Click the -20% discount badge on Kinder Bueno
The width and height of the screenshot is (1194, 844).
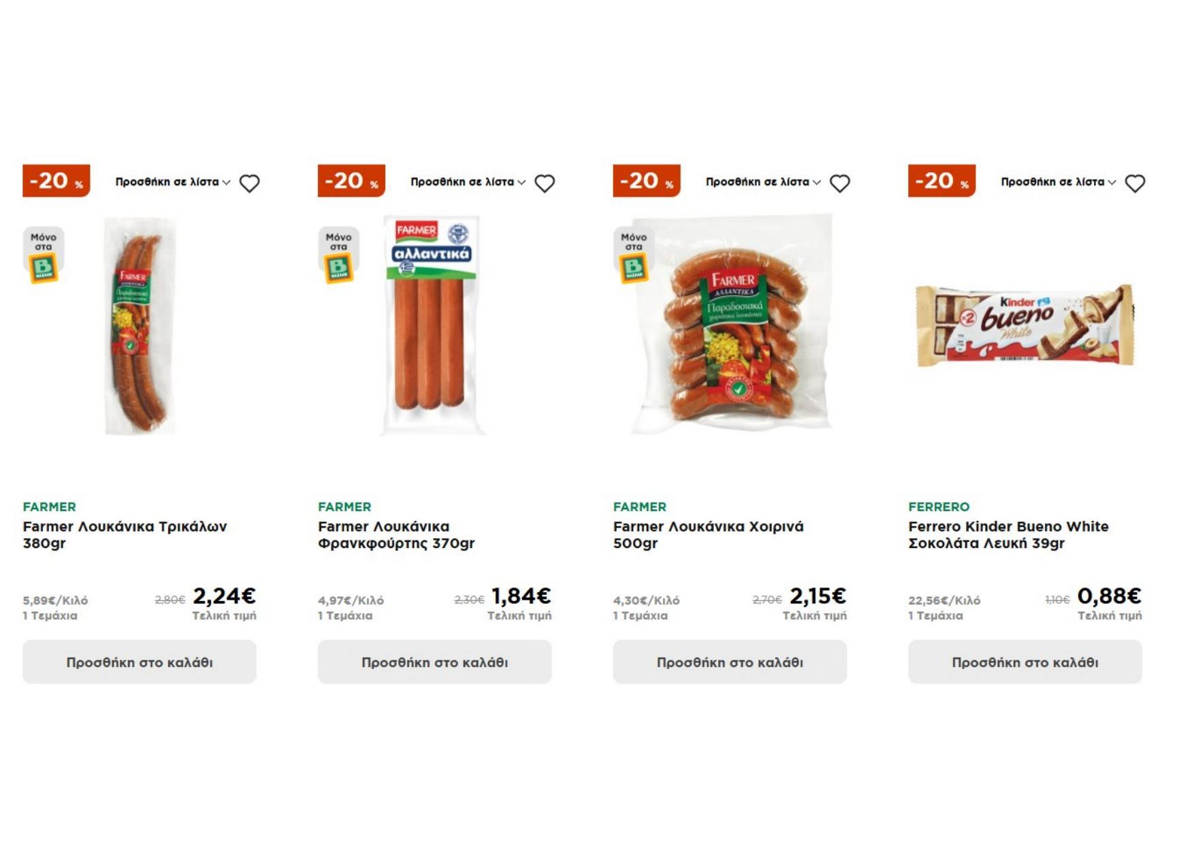tap(941, 181)
